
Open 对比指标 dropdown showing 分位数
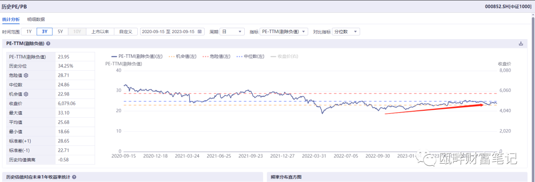pyautogui.click(x=346, y=32)
